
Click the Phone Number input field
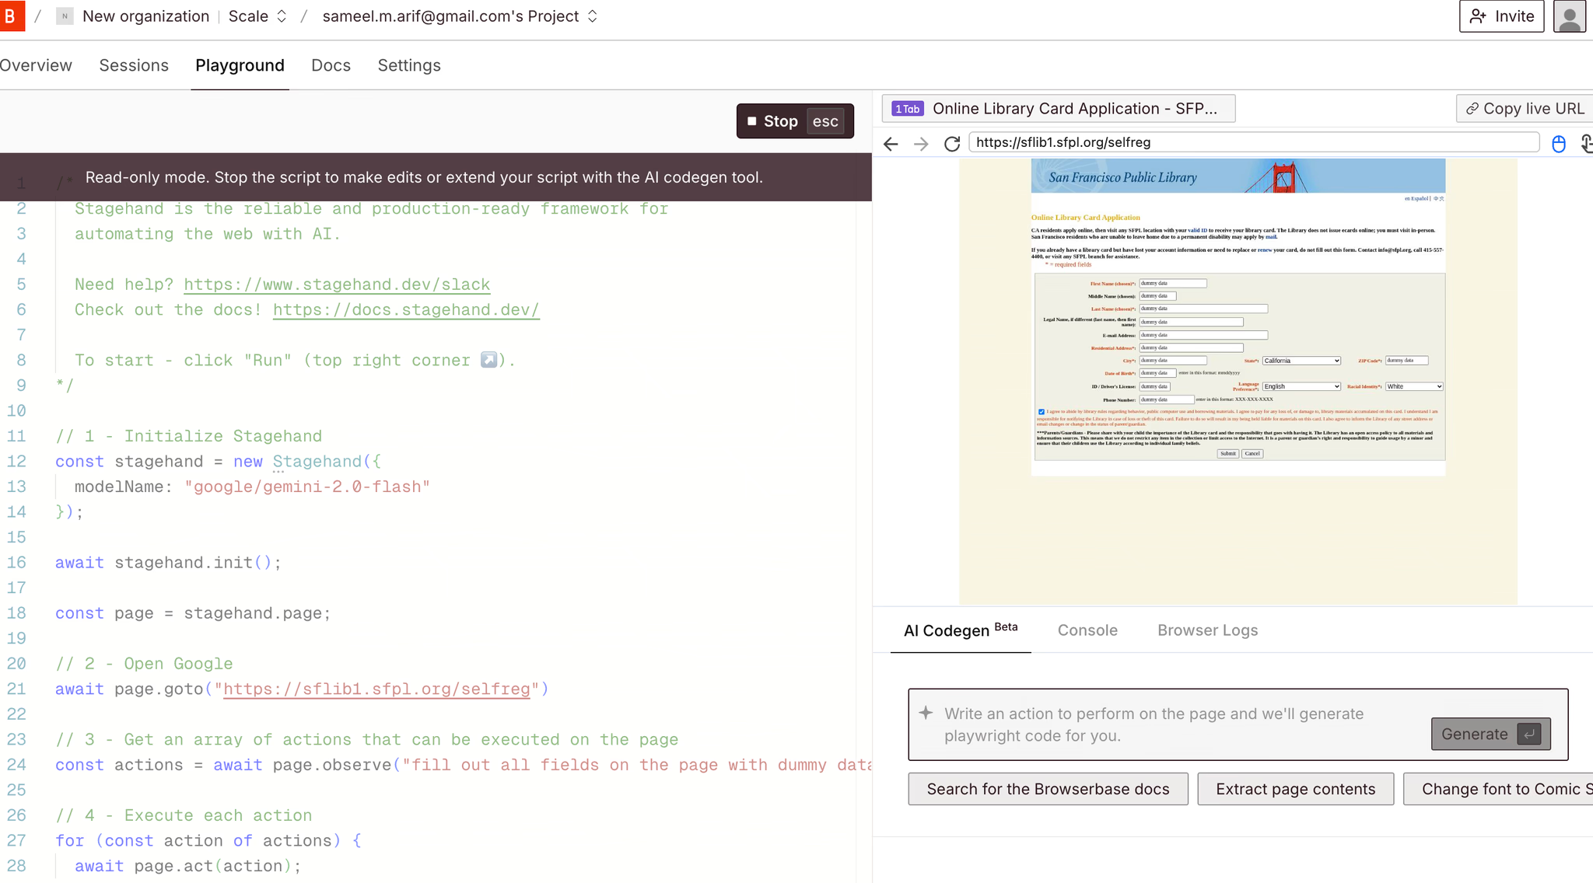(x=1167, y=400)
